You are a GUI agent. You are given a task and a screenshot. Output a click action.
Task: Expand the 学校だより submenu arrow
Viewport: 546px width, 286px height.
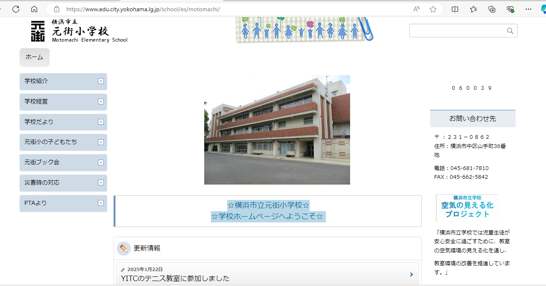coord(100,122)
